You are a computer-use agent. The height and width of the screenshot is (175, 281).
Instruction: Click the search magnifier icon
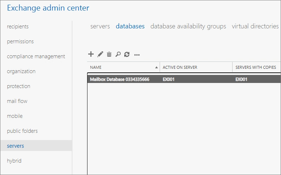pos(118,54)
